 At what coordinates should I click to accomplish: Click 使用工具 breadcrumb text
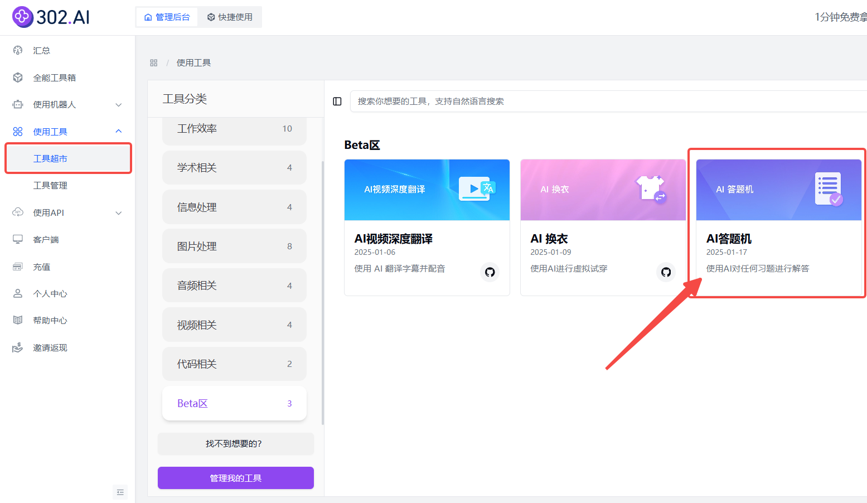[193, 63]
